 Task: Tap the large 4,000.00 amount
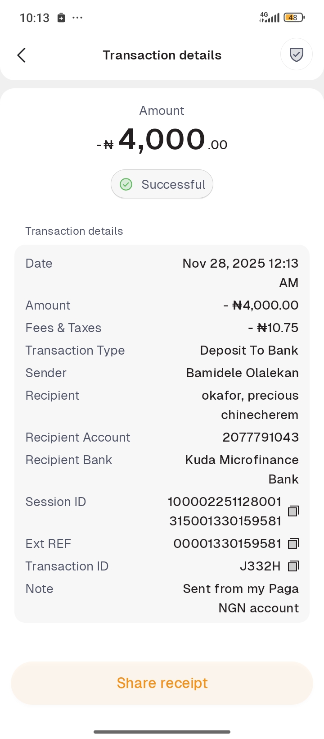(x=162, y=140)
